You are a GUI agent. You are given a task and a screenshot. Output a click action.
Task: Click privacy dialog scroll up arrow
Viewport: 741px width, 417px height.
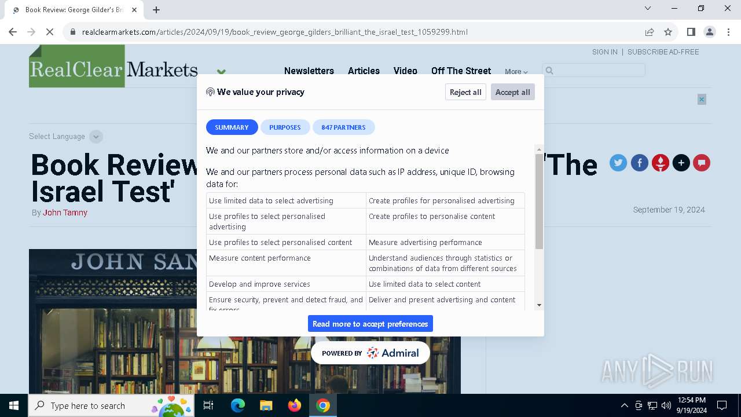[x=539, y=149]
